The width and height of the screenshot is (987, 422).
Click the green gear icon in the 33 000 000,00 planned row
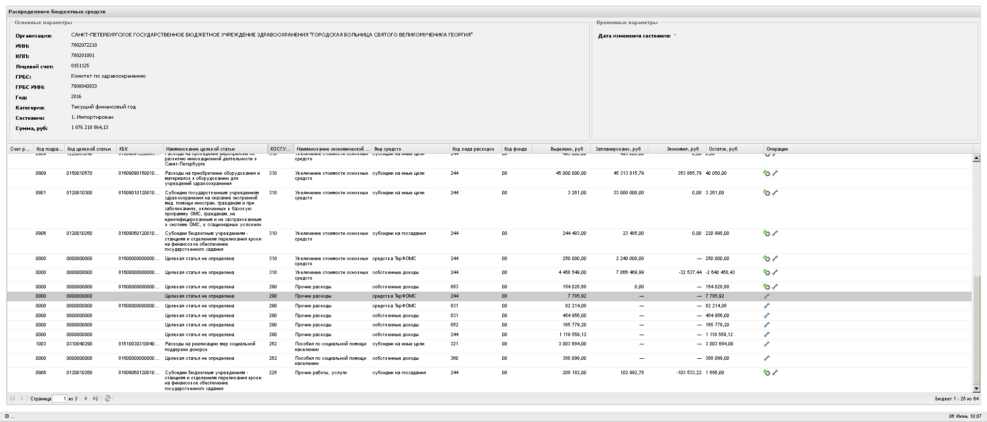[x=766, y=193]
